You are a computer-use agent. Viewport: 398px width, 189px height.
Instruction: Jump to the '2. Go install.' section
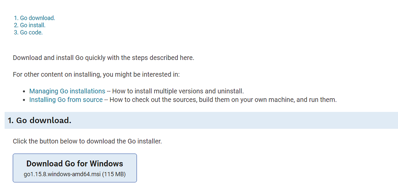[30, 25]
